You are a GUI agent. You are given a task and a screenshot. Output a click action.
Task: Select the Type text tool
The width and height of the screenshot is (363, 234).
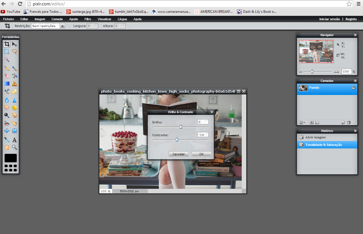pos(15,140)
